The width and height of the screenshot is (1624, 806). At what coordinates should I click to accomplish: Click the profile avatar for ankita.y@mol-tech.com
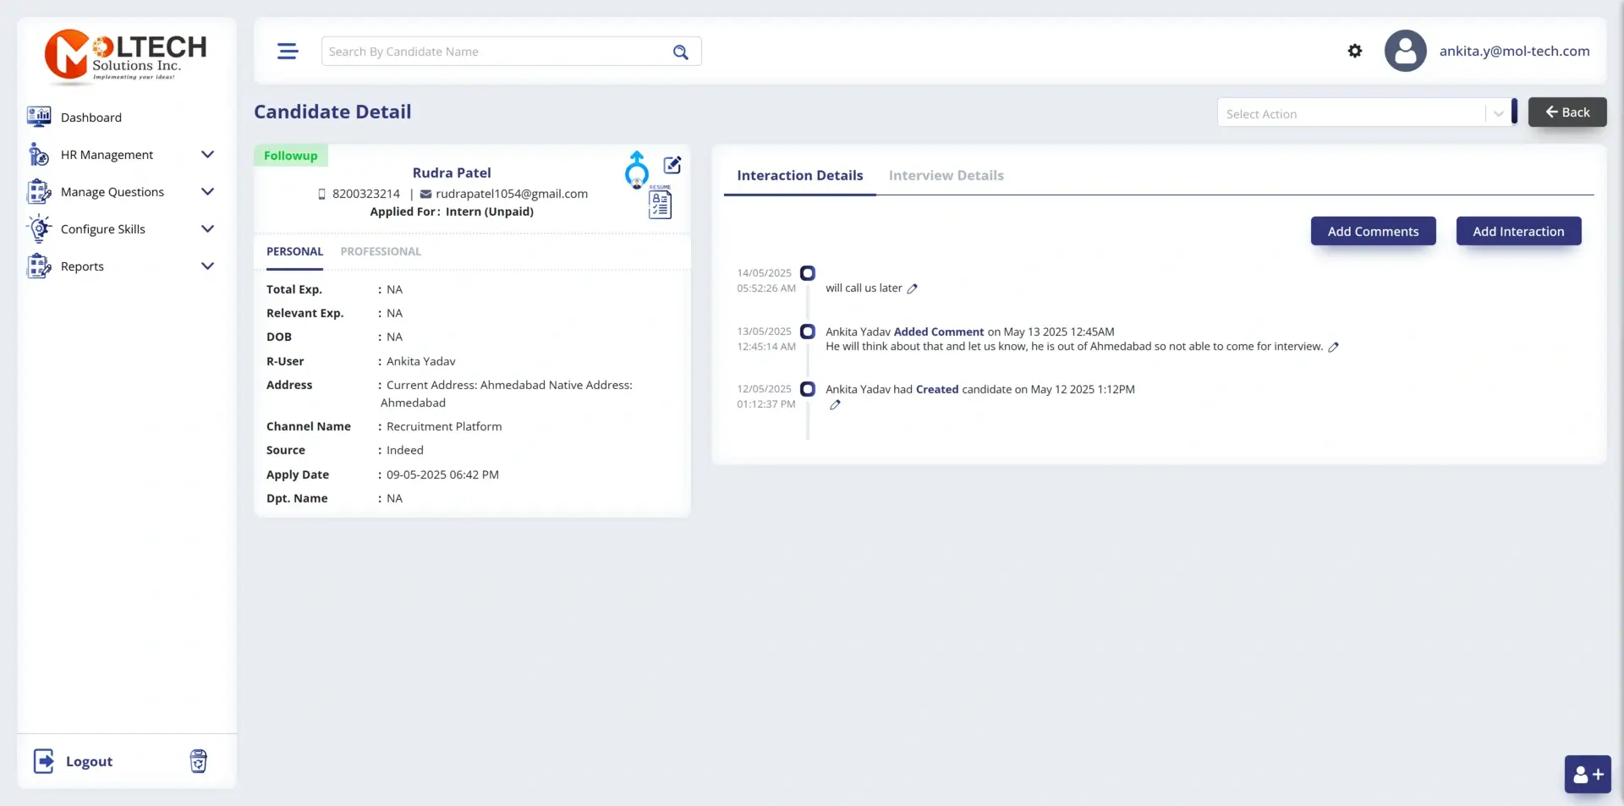1404,51
